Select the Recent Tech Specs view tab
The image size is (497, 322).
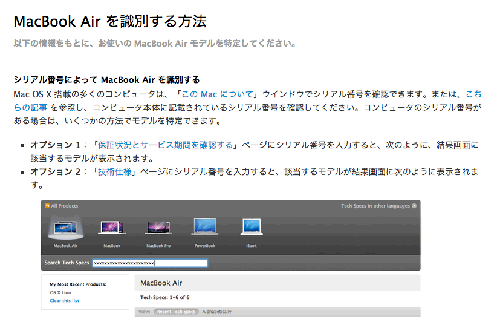tap(176, 312)
